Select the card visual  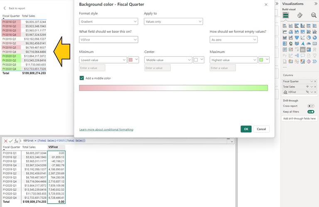tap(315, 44)
